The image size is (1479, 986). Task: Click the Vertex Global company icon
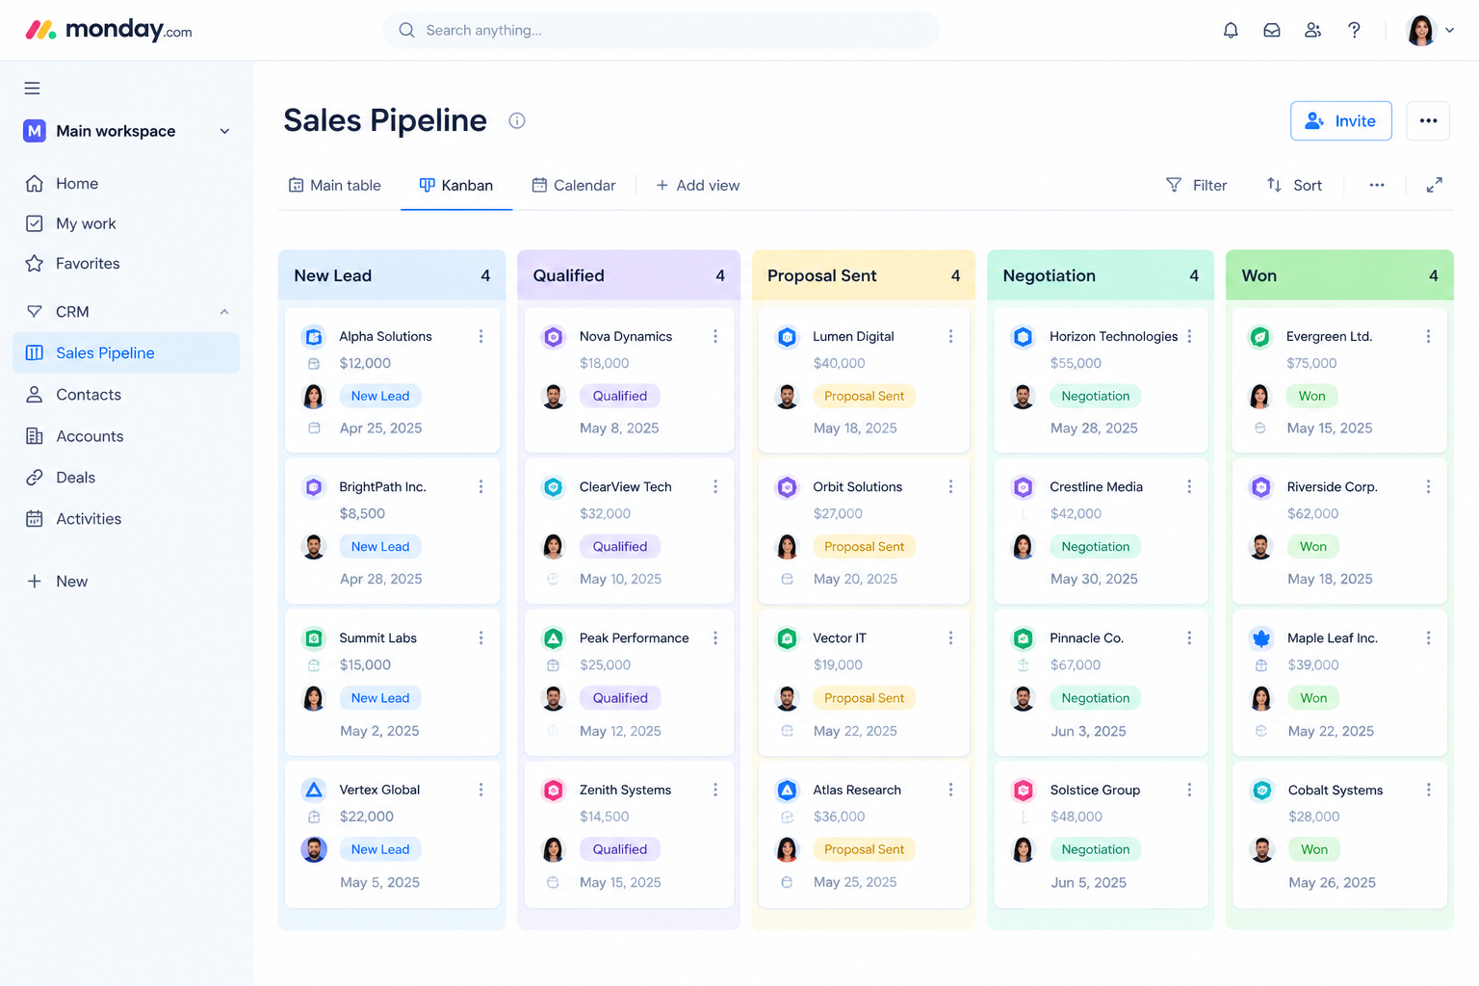314,790
